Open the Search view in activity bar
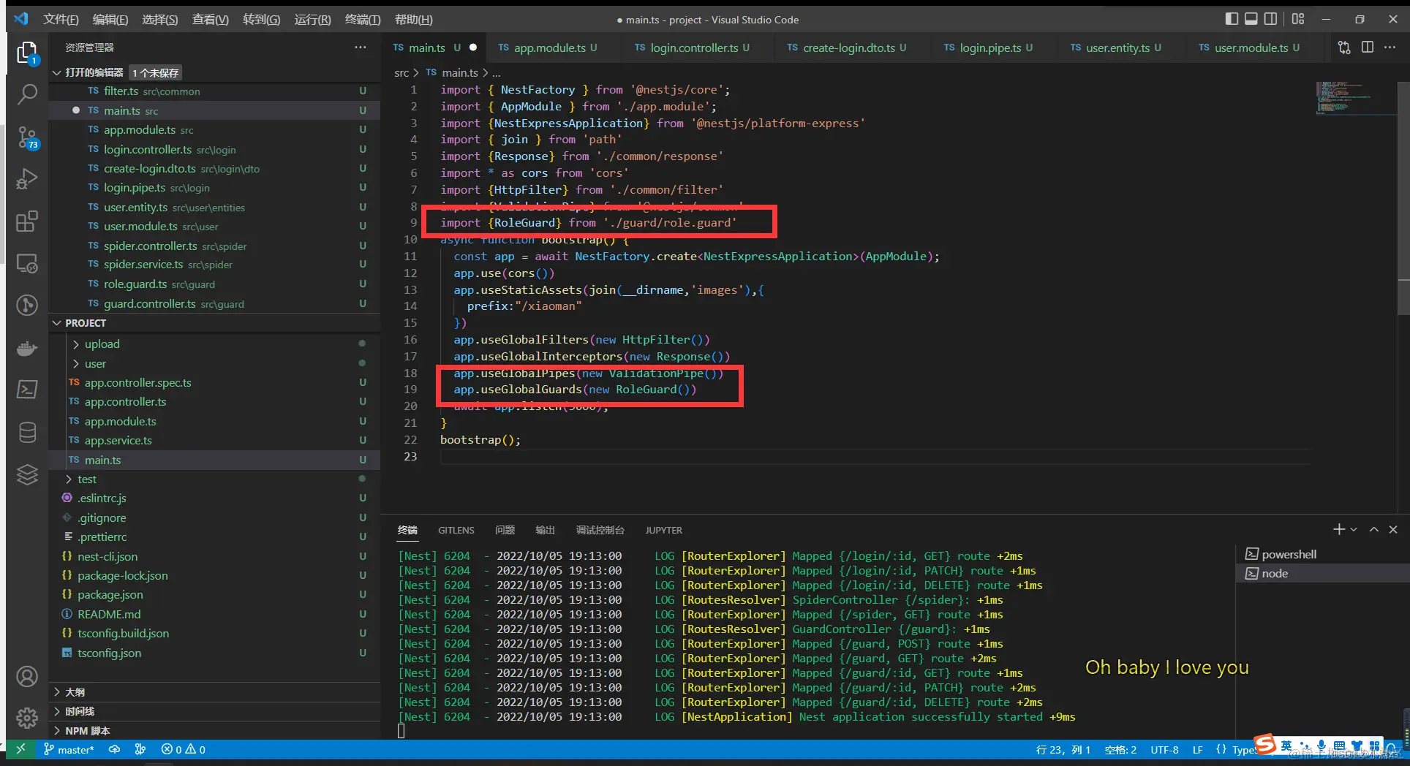1410x766 pixels. 27,94
